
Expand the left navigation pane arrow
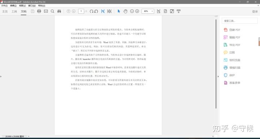point(1,77)
